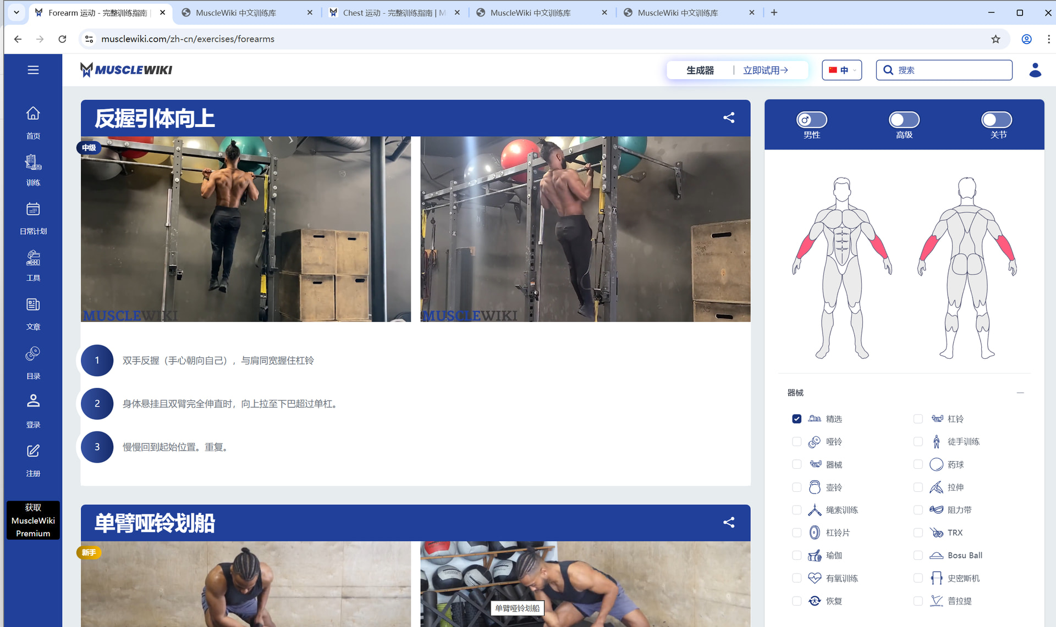Enable the 高级 advanced toggle

point(904,119)
